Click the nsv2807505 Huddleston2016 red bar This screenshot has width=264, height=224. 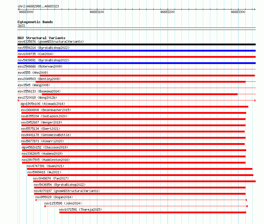click(134, 163)
